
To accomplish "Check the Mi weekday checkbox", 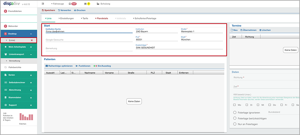I will (x=258, y=105).
